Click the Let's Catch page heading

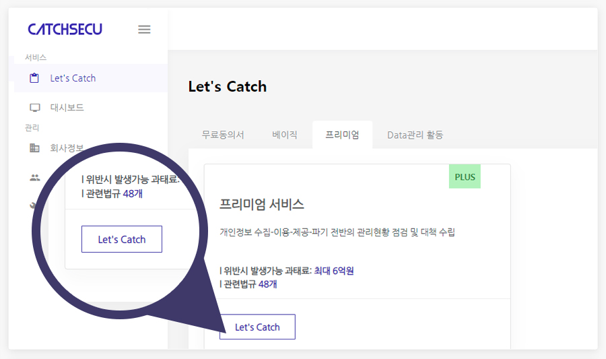pos(228,87)
